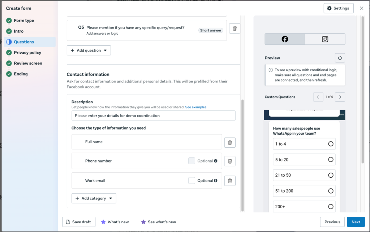The image size is (370, 232).
Task: Open the Add question dropdown
Action: click(x=89, y=51)
